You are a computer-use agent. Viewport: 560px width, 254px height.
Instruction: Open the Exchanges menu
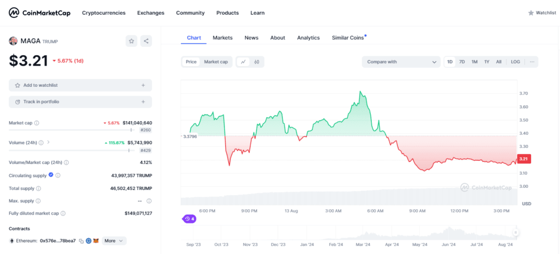click(151, 13)
